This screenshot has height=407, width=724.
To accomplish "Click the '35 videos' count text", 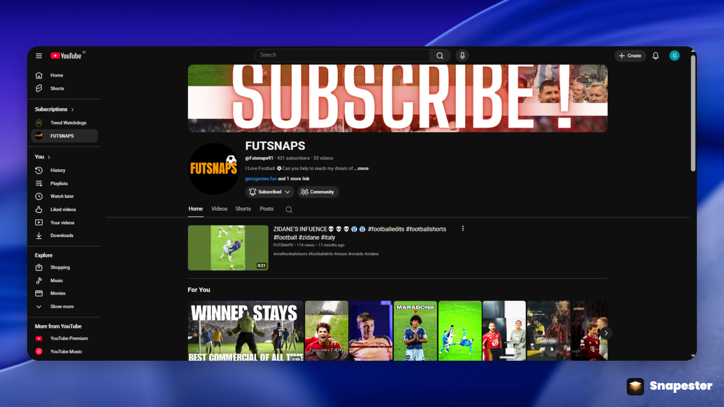I will click(x=323, y=158).
